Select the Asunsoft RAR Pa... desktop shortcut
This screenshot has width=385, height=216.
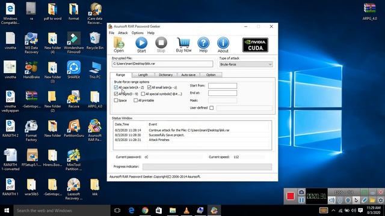point(95,130)
